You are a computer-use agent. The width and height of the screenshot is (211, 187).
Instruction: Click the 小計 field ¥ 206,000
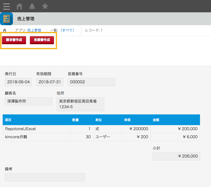click(x=176, y=156)
